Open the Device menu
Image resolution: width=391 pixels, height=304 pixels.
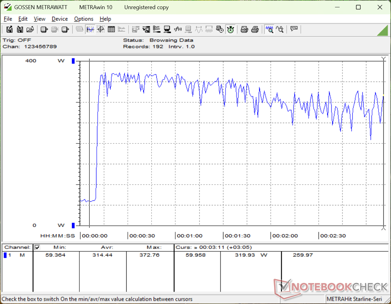(x=60, y=19)
